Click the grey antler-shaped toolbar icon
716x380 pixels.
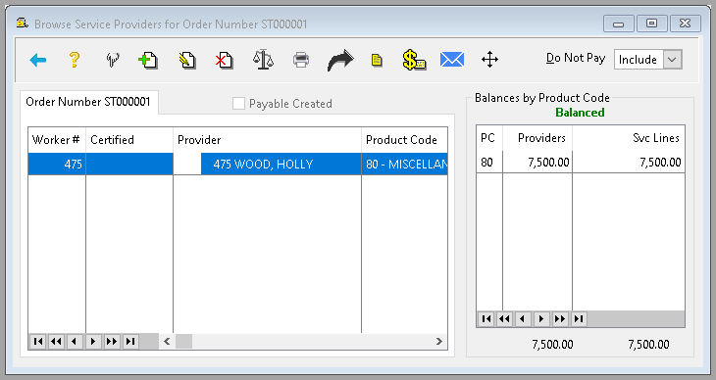click(113, 60)
